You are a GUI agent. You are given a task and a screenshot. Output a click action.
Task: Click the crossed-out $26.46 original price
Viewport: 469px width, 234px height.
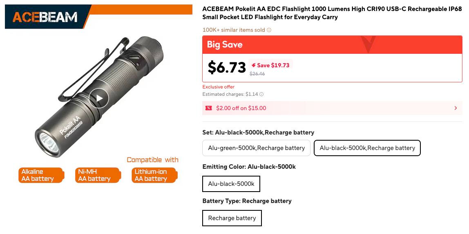(x=257, y=74)
